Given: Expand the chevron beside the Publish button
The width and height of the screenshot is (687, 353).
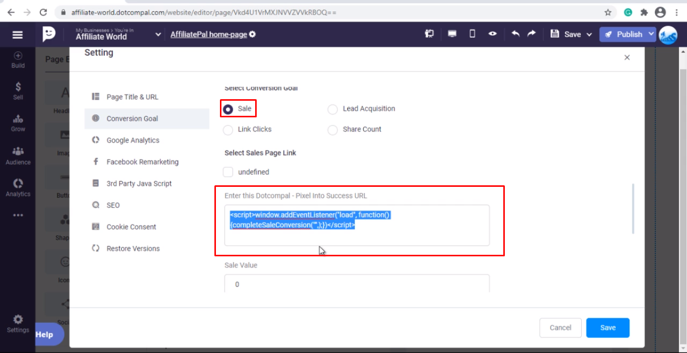Looking at the screenshot, I should (651, 34).
